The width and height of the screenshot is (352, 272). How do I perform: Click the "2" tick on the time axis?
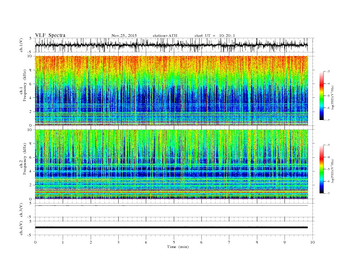(x=91, y=242)
